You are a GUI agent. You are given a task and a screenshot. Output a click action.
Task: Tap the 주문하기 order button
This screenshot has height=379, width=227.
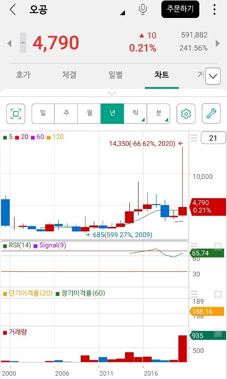point(180,9)
